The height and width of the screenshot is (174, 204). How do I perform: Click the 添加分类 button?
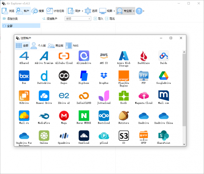(x=10, y=19)
